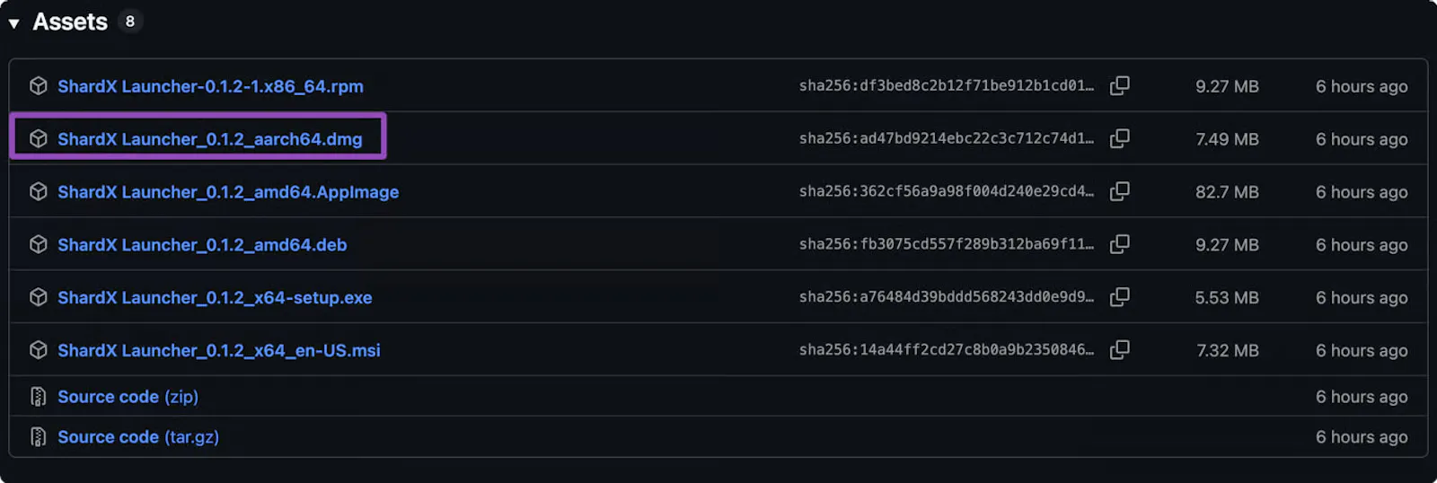1437x483 pixels.
Task: Copy SHA256 hash of the msi file
Action: coord(1119,350)
